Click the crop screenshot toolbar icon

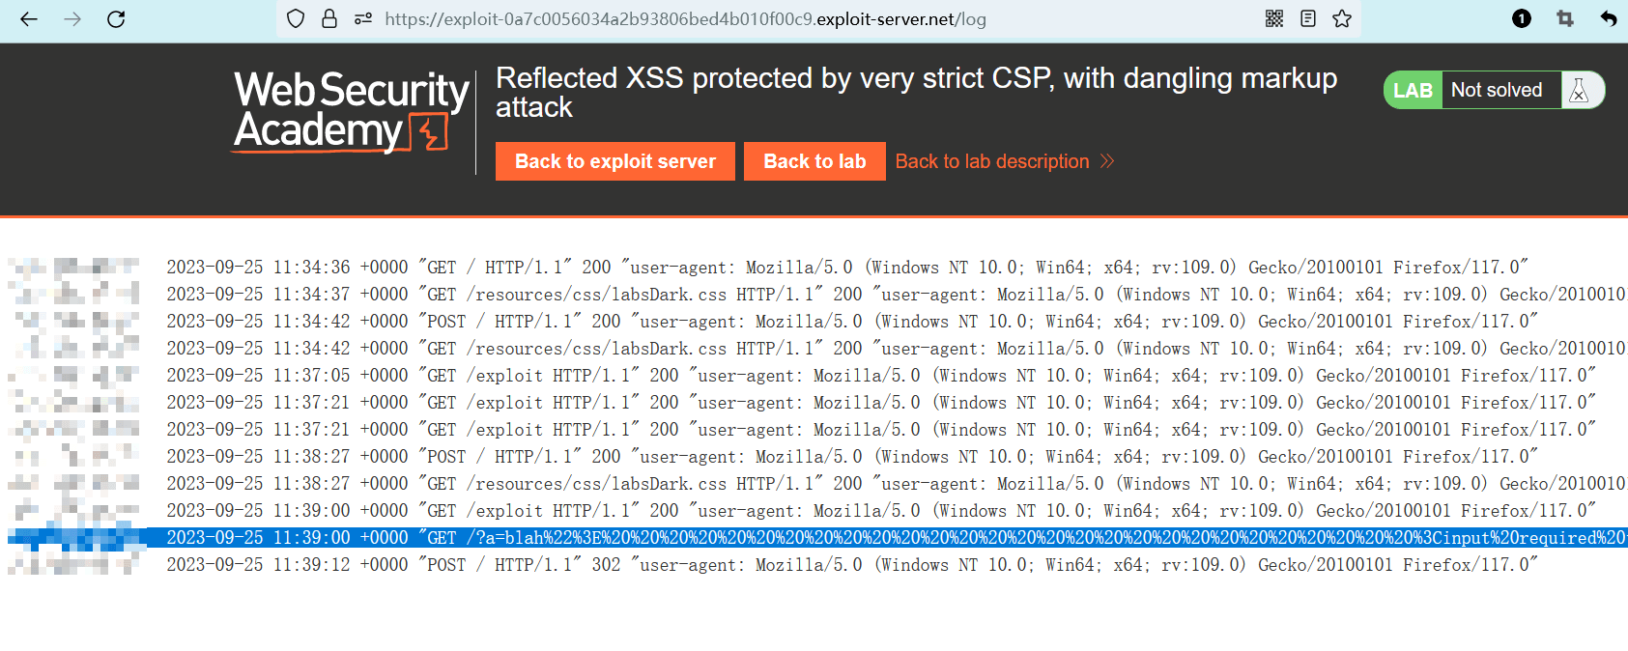(1565, 19)
